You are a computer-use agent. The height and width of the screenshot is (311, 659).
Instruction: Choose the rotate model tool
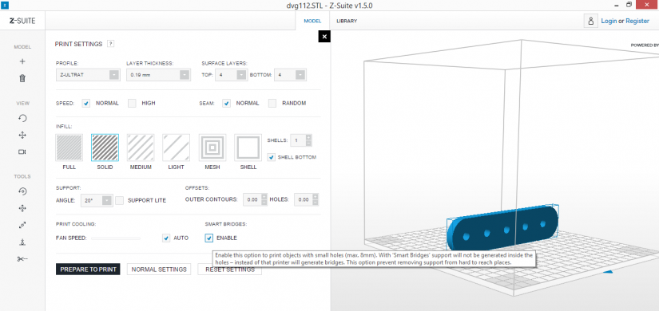22,191
